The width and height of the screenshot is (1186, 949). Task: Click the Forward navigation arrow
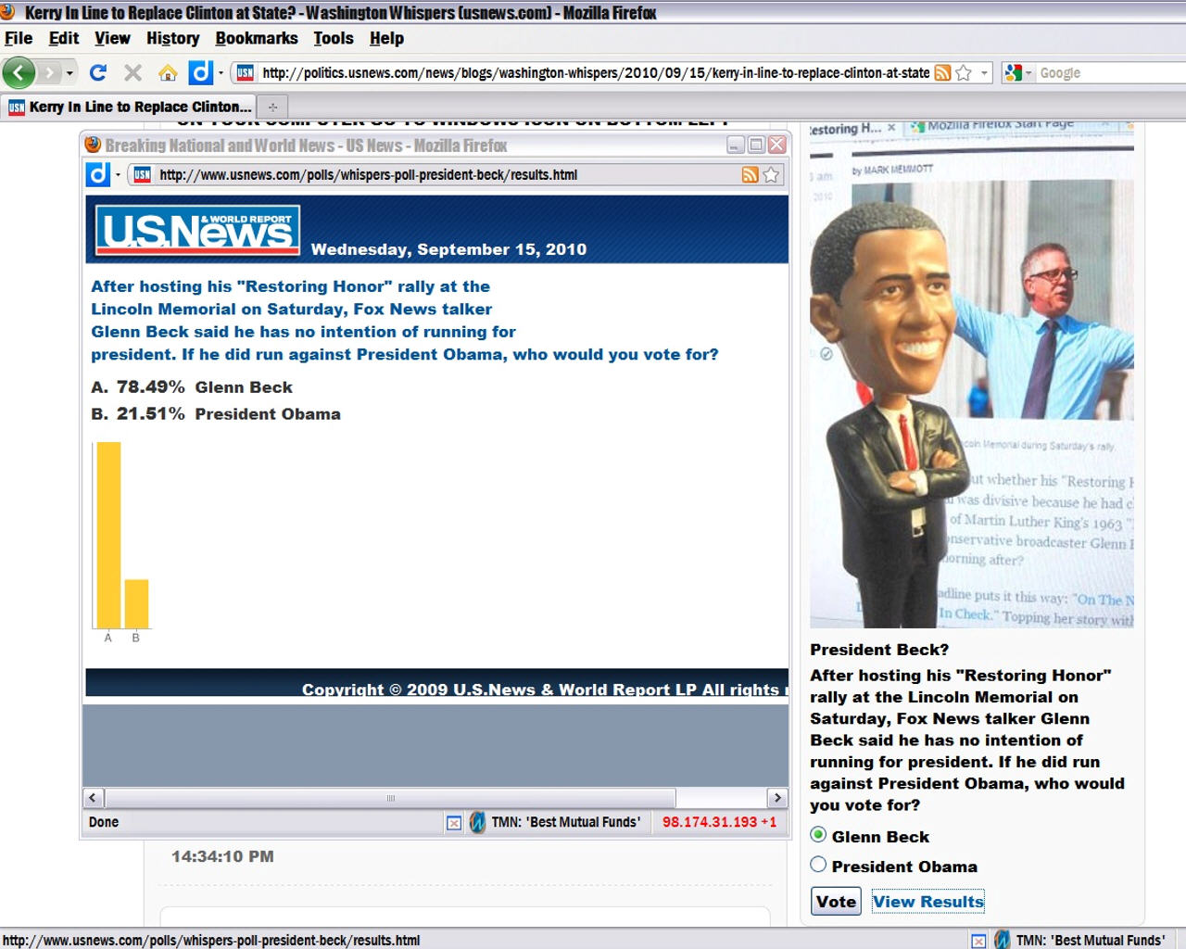(x=50, y=72)
